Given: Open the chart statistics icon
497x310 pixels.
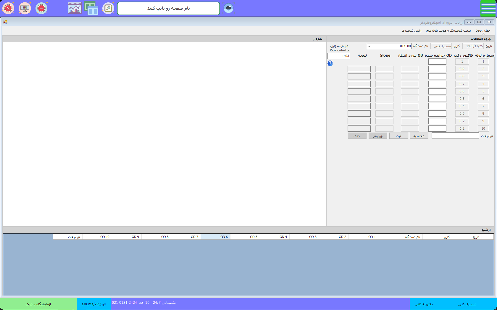Looking at the screenshot, I should 75,8.
